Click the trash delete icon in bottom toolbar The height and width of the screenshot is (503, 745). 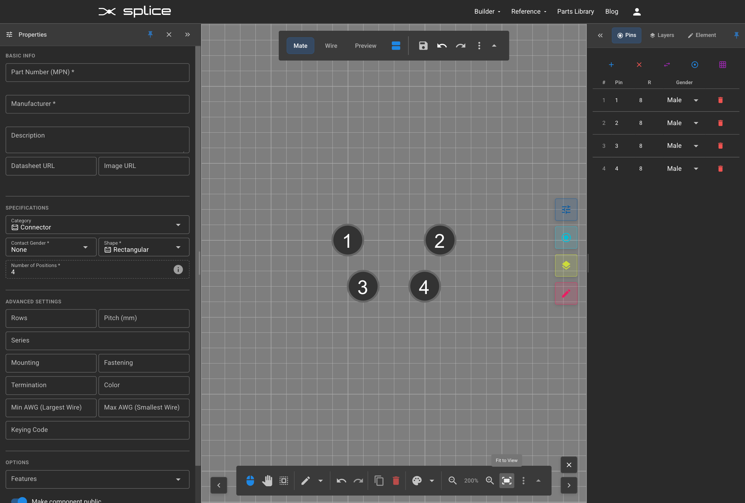[396, 480]
